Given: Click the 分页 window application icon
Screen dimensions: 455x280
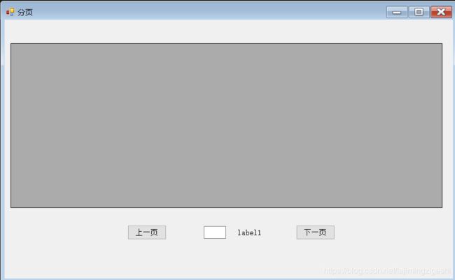Looking at the screenshot, I should tap(10, 12).
